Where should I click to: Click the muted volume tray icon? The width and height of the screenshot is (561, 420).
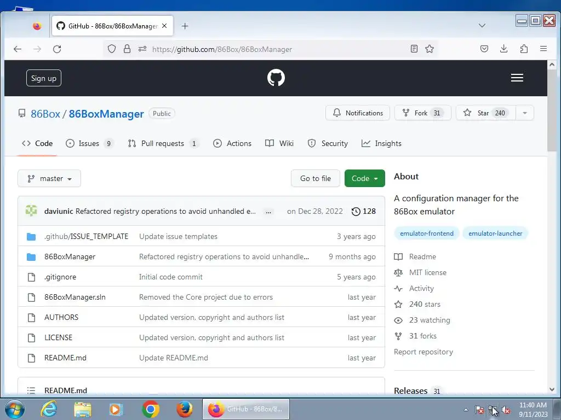coord(506,410)
